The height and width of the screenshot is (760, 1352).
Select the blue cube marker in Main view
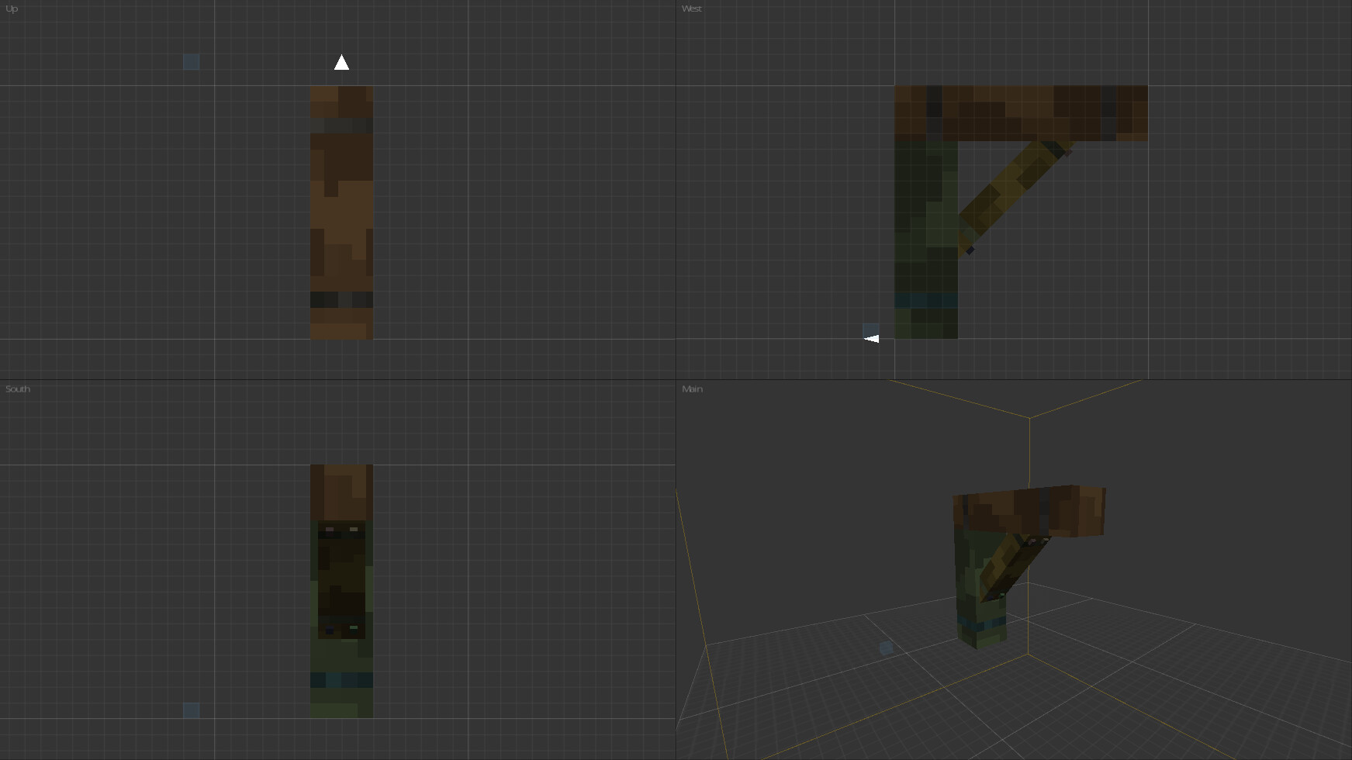coord(886,648)
